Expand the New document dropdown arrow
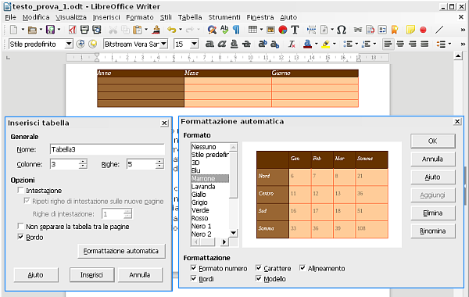This screenshot has width=469, height=297. pos(23,30)
